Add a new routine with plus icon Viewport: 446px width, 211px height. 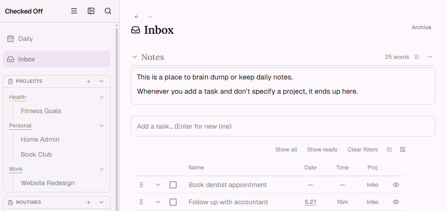click(x=88, y=202)
